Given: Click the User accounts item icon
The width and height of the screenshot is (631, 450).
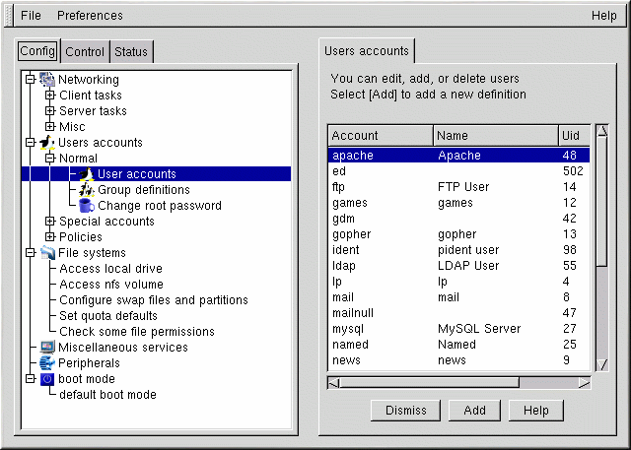Looking at the screenshot, I should [x=86, y=174].
